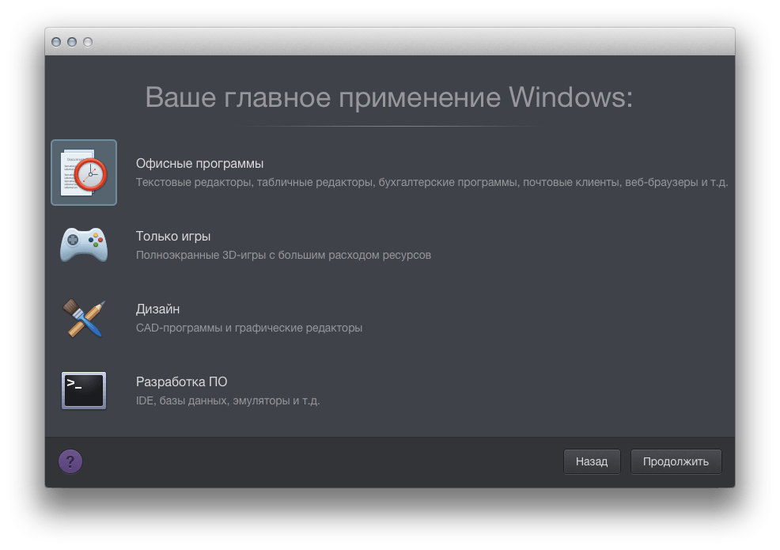
Task: Open help with the purple question mark
Action: (70, 461)
